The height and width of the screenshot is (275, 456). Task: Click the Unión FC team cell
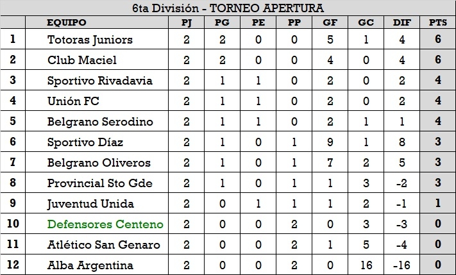(73, 101)
